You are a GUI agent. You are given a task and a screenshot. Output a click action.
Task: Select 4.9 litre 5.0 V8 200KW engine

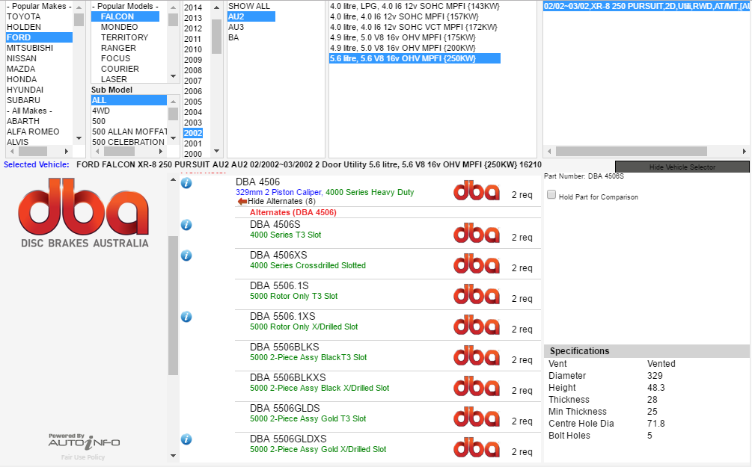pos(403,48)
